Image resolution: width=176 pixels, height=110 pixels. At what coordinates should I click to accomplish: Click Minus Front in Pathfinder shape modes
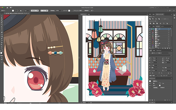click(x=153, y=19)
